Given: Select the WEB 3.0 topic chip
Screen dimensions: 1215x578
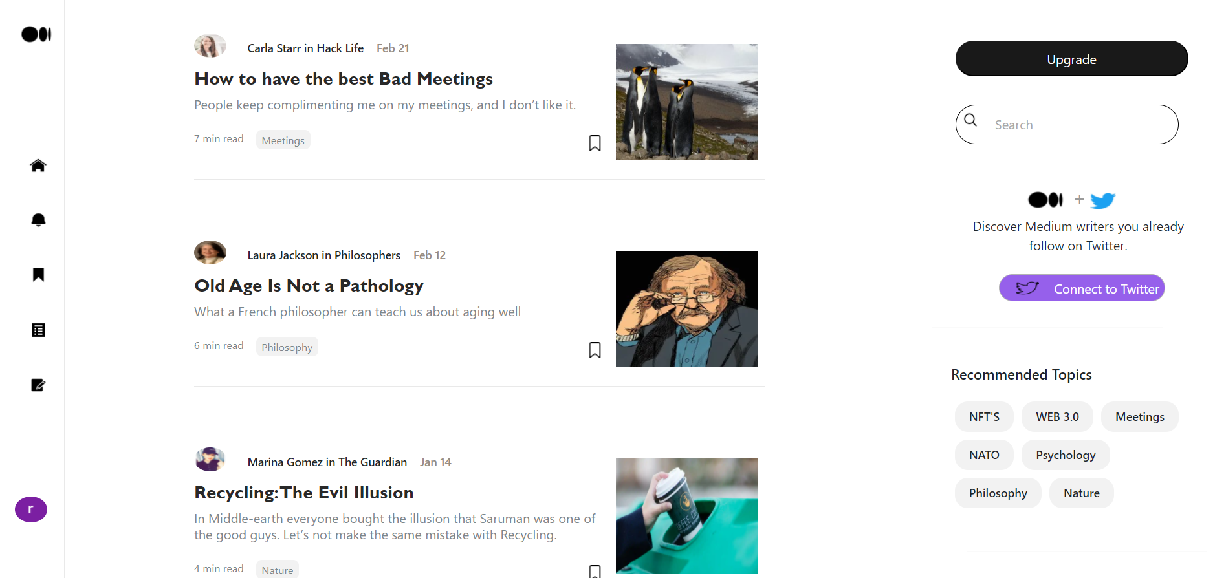Looking at the screenshot, I should [1057, 417].
